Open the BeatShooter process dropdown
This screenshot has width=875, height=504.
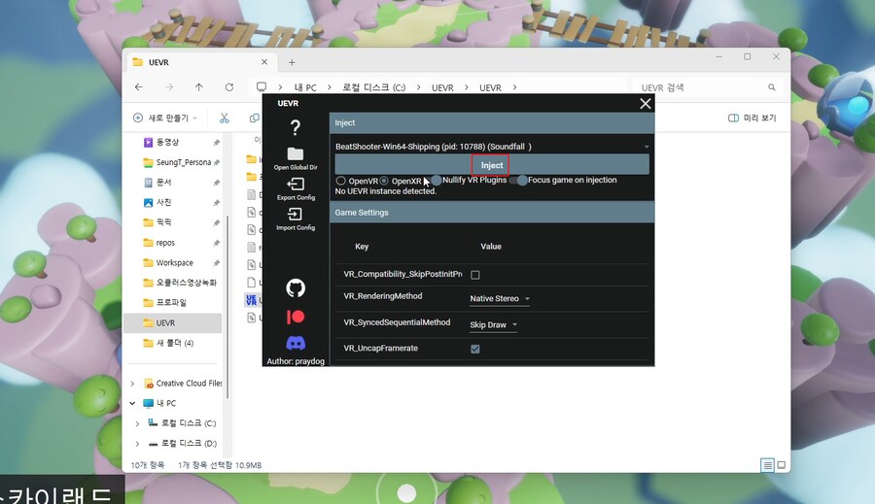492,147
